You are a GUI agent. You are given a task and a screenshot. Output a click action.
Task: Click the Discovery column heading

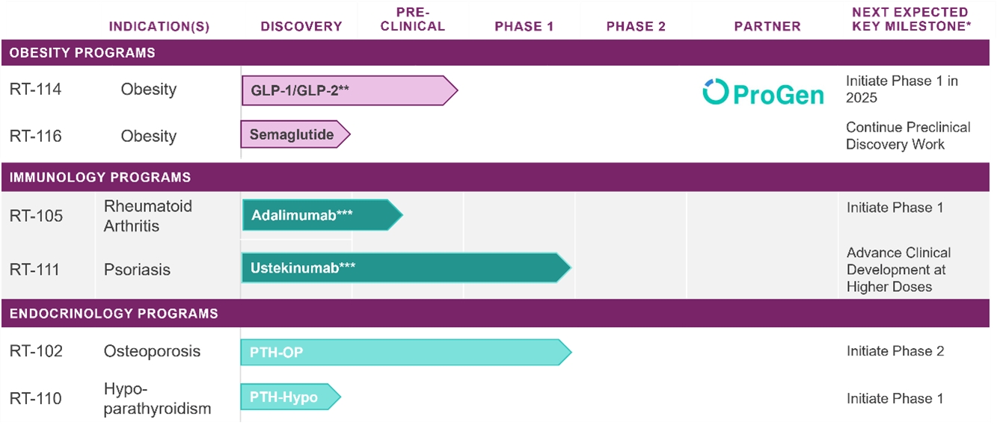click(301, 26)
